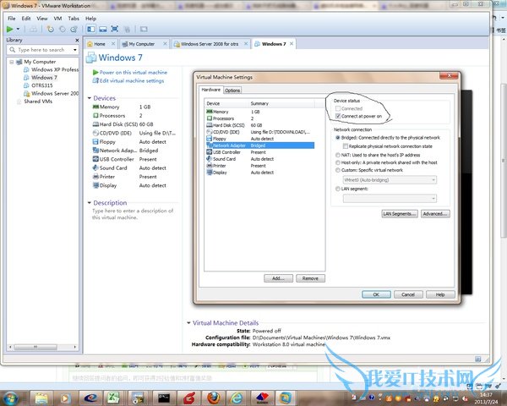Click the Add button under device list
Image resolution: width=507 pixels, height=406 pixels.
click(x=278, y=278)
